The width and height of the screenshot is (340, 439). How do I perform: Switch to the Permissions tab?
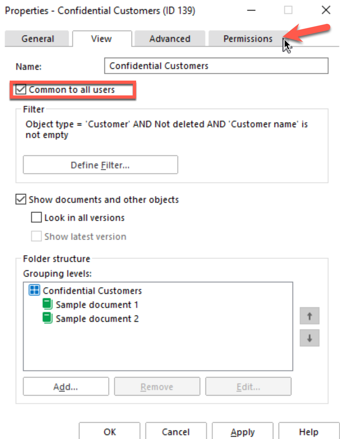[248, 39]
